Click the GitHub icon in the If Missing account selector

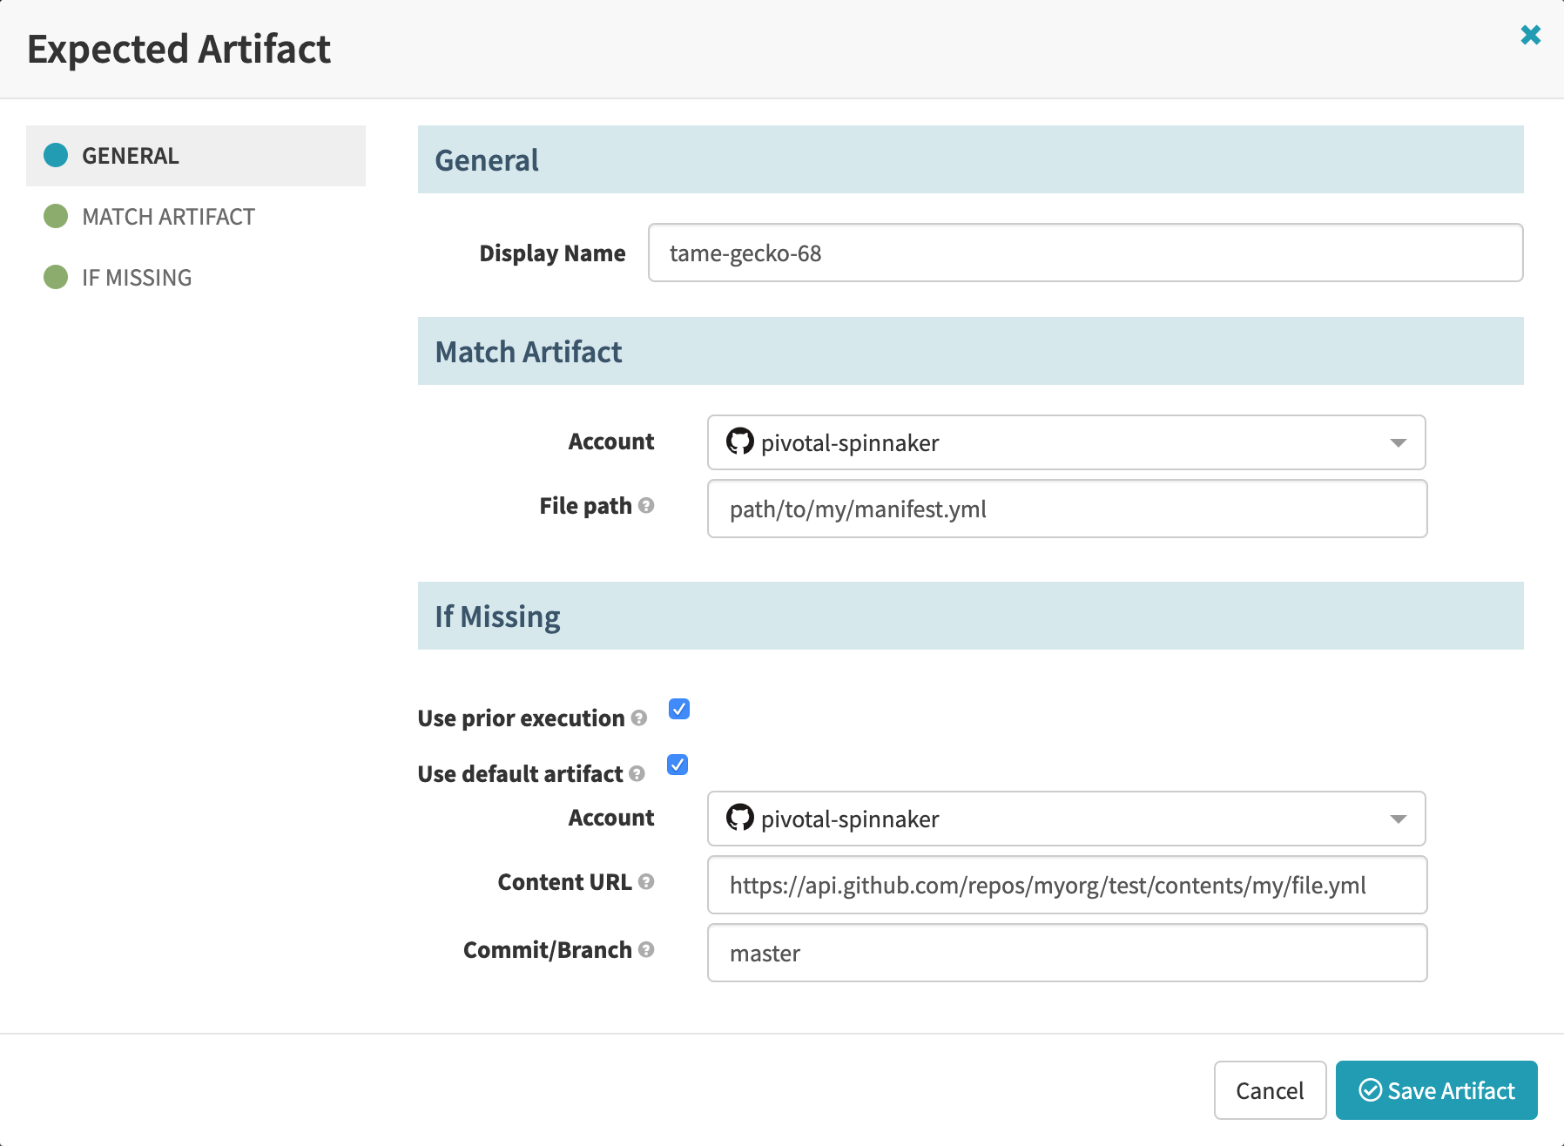(741, 819)
